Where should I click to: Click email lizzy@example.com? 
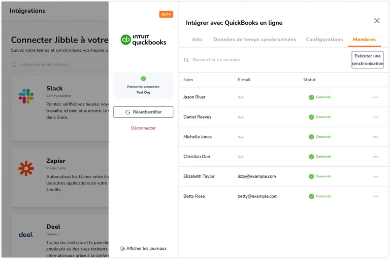(256, 176)
